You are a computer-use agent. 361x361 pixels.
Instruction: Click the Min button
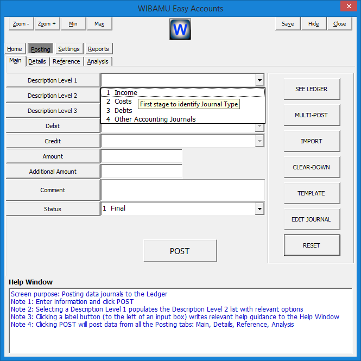coord(73,24)
